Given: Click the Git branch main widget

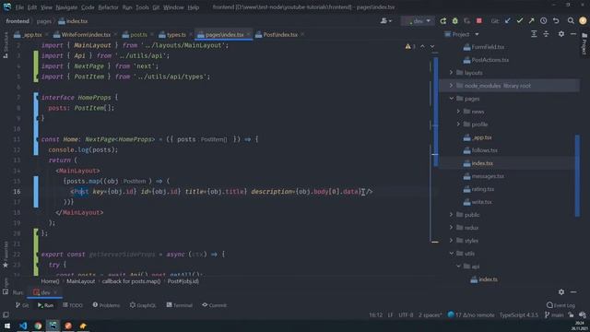Looking at the screenshot, I should (554, 315).
